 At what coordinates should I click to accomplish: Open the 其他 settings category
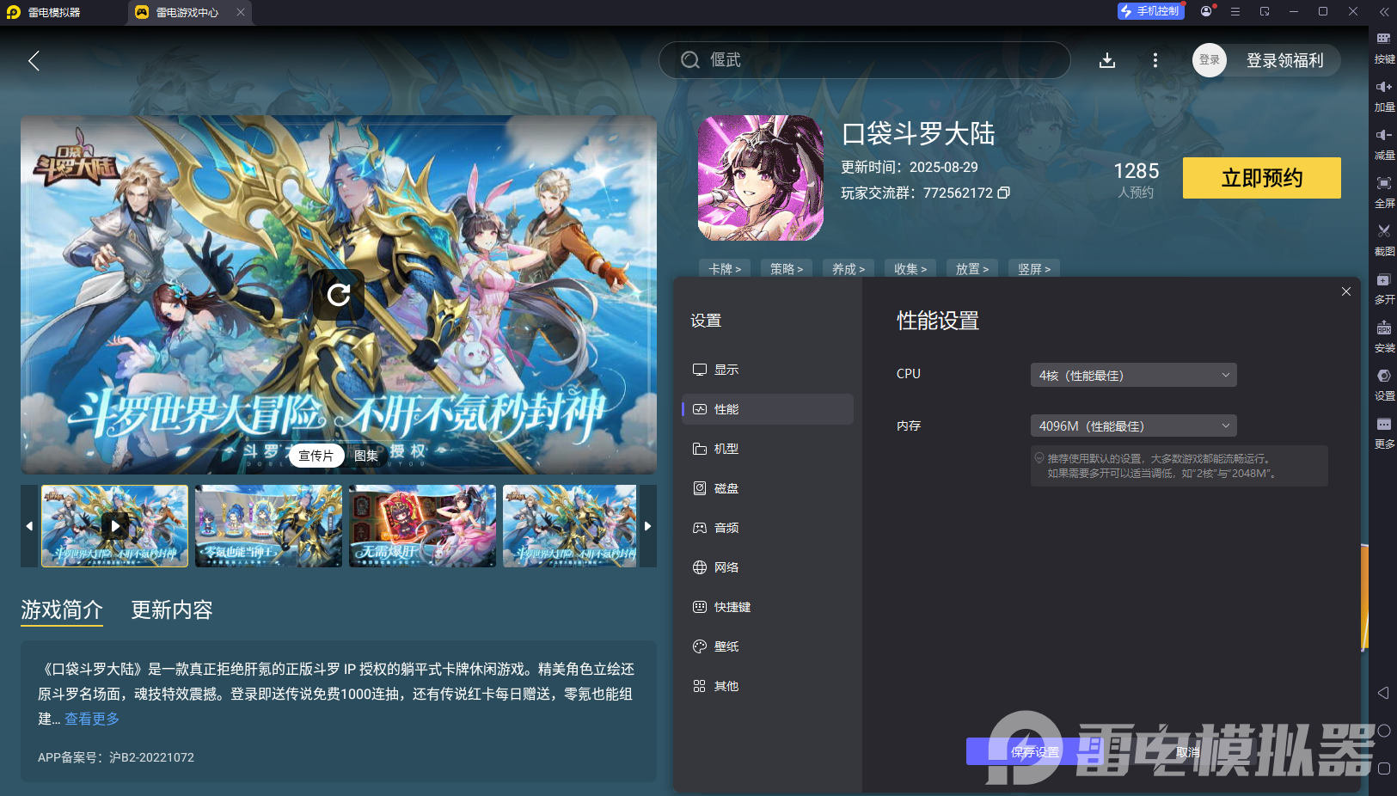pyautogui.click(x=768, y=686)
